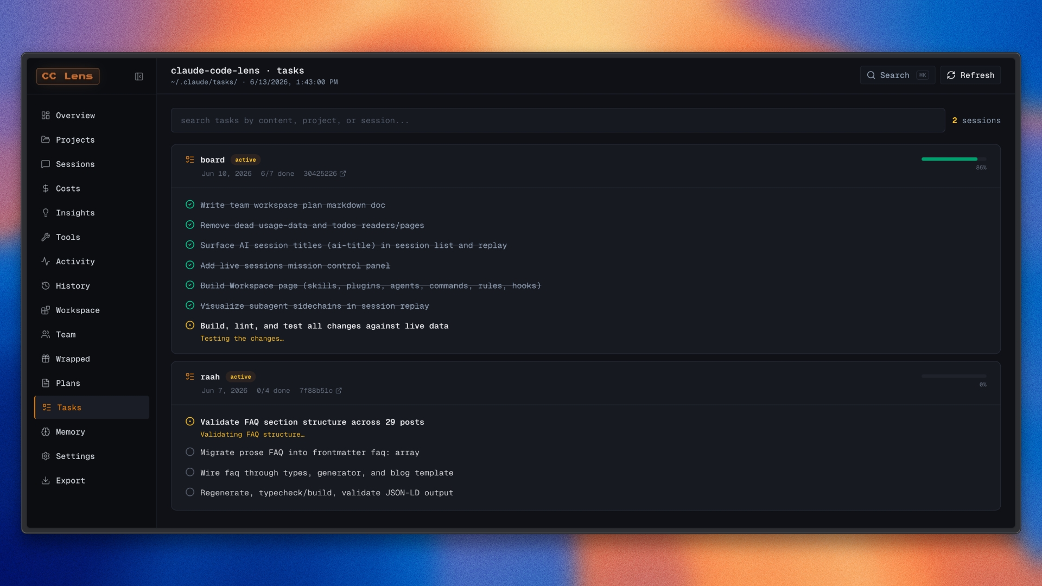Click the Settings gear icon
Image resolution: width=1042 pixels, height=586 pixels.
[x=46, y=456]
